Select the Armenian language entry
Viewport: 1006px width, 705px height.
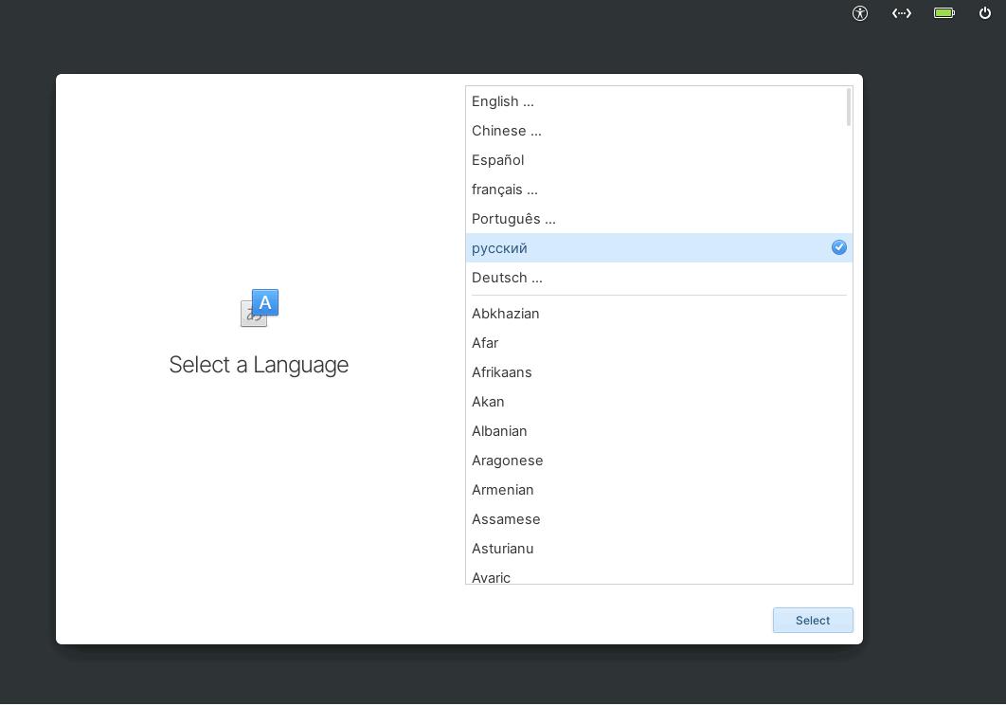(x=503, y=490)
